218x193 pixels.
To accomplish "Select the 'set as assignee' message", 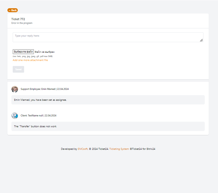I will (40, 100).
